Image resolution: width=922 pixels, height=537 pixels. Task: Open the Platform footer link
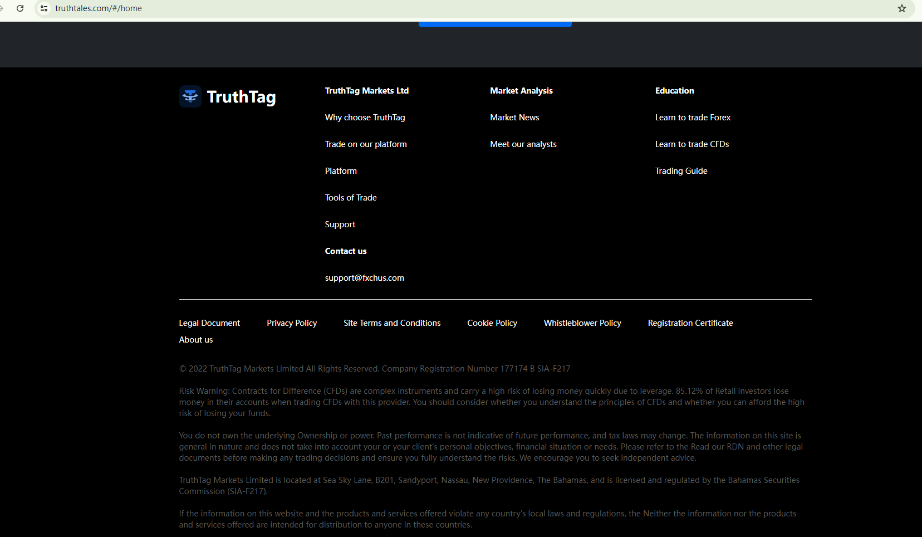(x=341, y=171)
